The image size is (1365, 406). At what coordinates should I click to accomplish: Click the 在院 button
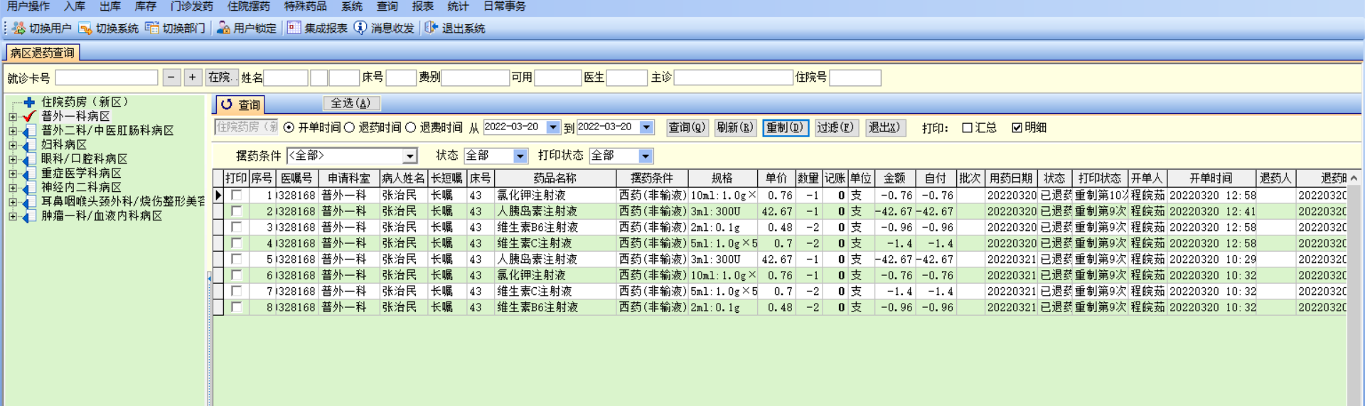click(221, 78)
